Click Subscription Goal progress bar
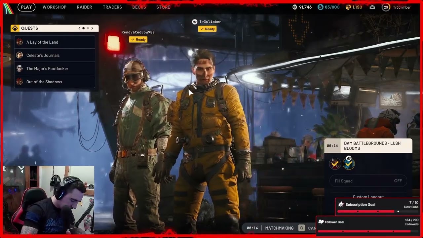The width and height of the screenshot is (423, 238). click(x=378, y=211)
